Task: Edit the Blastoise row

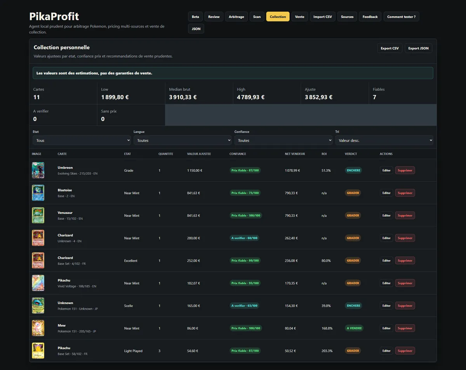Action: 386,193
